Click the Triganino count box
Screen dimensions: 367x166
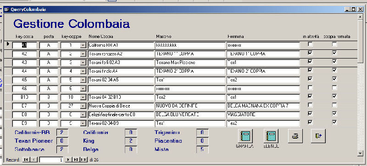tap(202, 133)
